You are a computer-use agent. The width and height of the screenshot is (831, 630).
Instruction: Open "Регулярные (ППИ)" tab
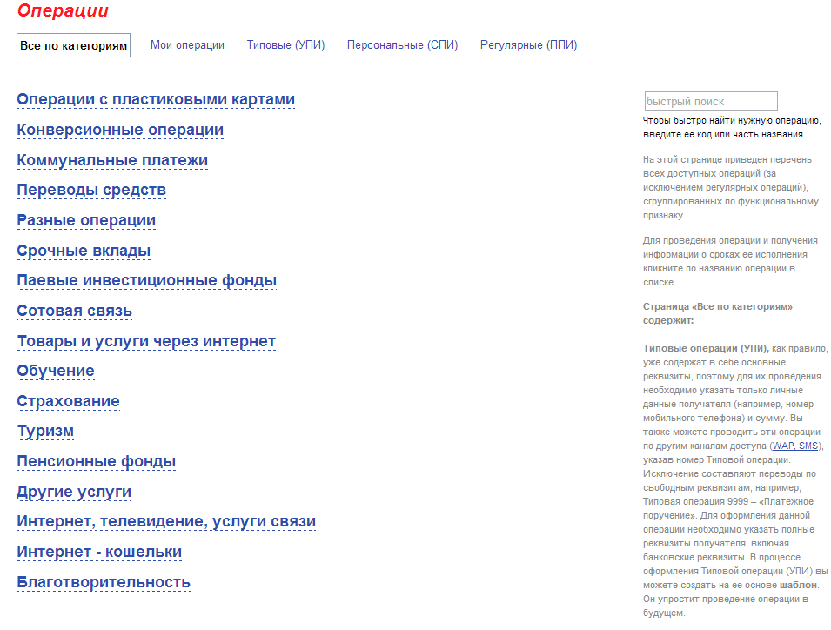point(528,45)
